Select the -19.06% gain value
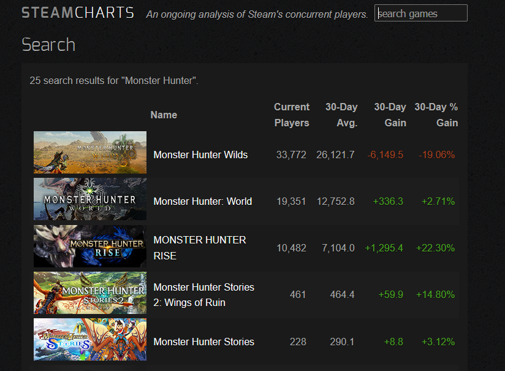 437,155
